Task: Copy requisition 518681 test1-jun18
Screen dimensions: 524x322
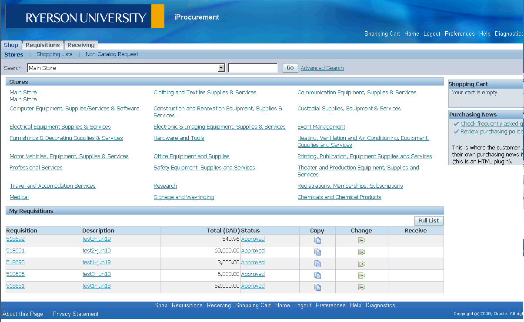Action: 317,287
